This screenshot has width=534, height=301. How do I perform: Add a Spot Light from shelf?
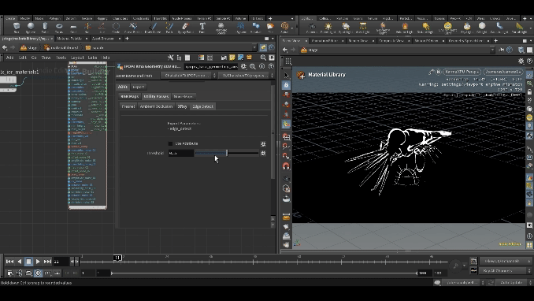345,28
